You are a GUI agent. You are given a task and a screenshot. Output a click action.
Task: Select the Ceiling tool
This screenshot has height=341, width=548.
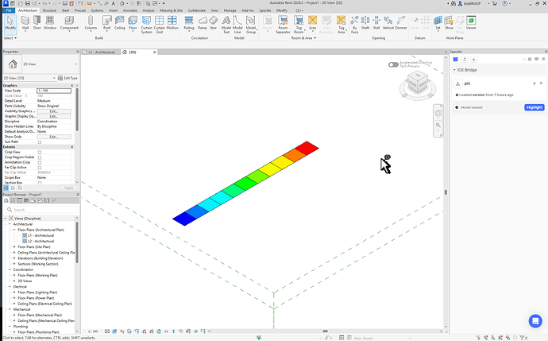[x=119, y=23]
